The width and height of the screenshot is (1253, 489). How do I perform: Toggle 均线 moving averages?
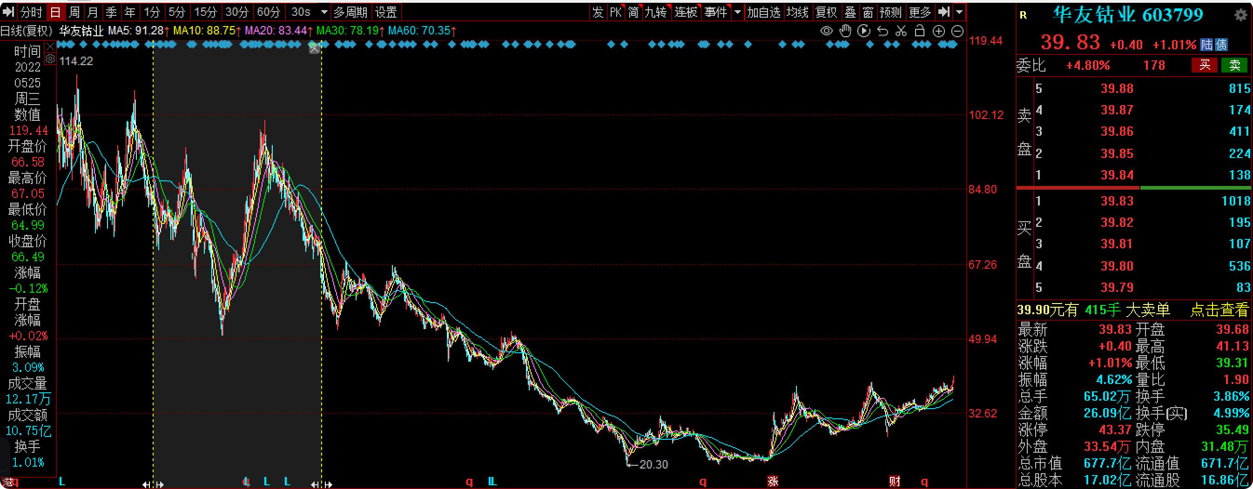pyautogui.click(x=797, y=12)
